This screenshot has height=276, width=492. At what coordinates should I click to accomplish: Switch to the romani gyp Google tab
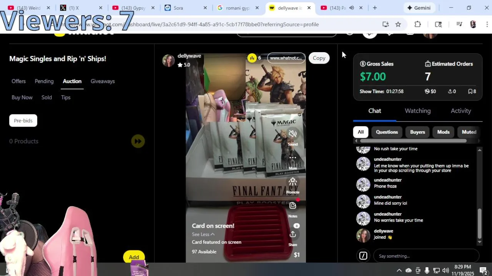238,8
